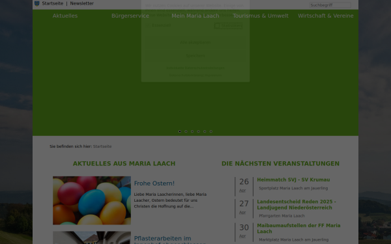This screenshot has width=391, height=244.
Task: Click 'Pfarrgarten Maria Laach' location text
Action: click(282, 216)
